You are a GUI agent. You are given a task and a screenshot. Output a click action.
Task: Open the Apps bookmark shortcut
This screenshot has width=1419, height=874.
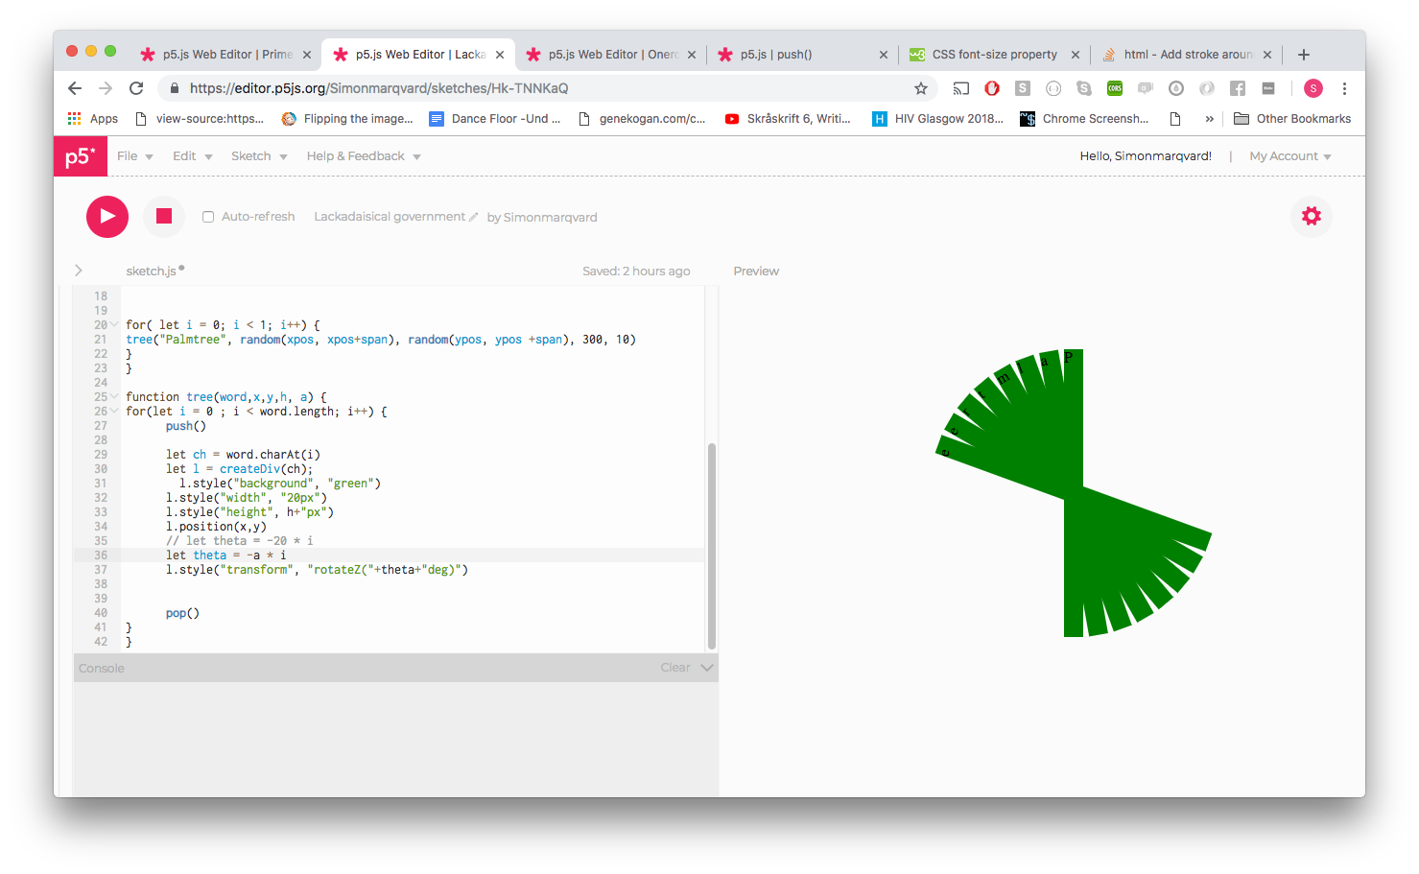[x=93, y=119]
